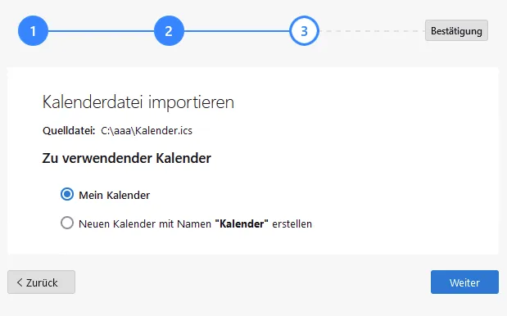The height and width of the screenshot is (316, 507).
Task: Click the bold "Kalender" name in second option
Action: point(242,223)
